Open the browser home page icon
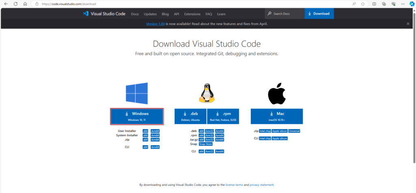This screenshot has width=416, height=193. 25,4
